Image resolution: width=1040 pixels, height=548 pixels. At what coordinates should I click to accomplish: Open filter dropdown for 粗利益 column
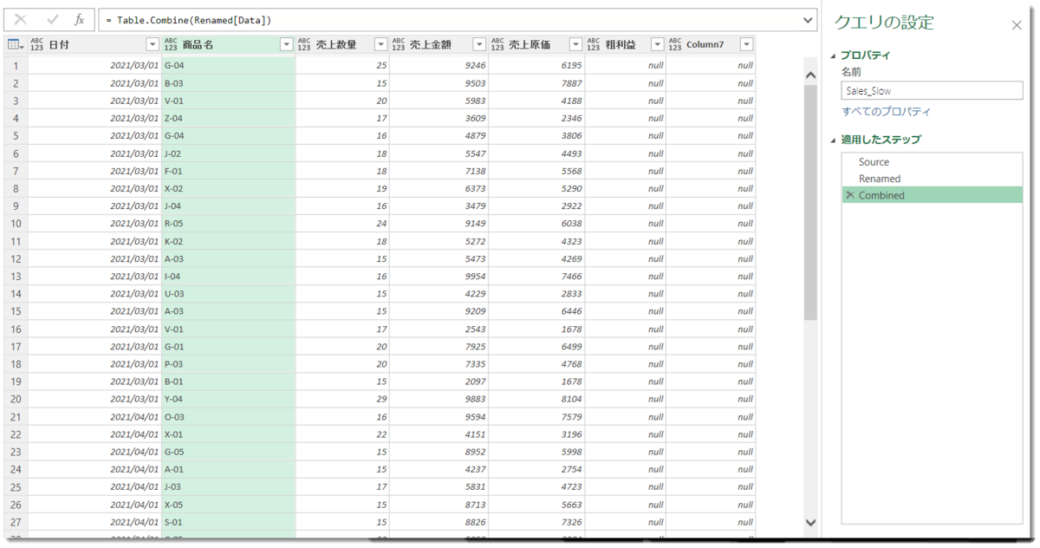(656, 44)
